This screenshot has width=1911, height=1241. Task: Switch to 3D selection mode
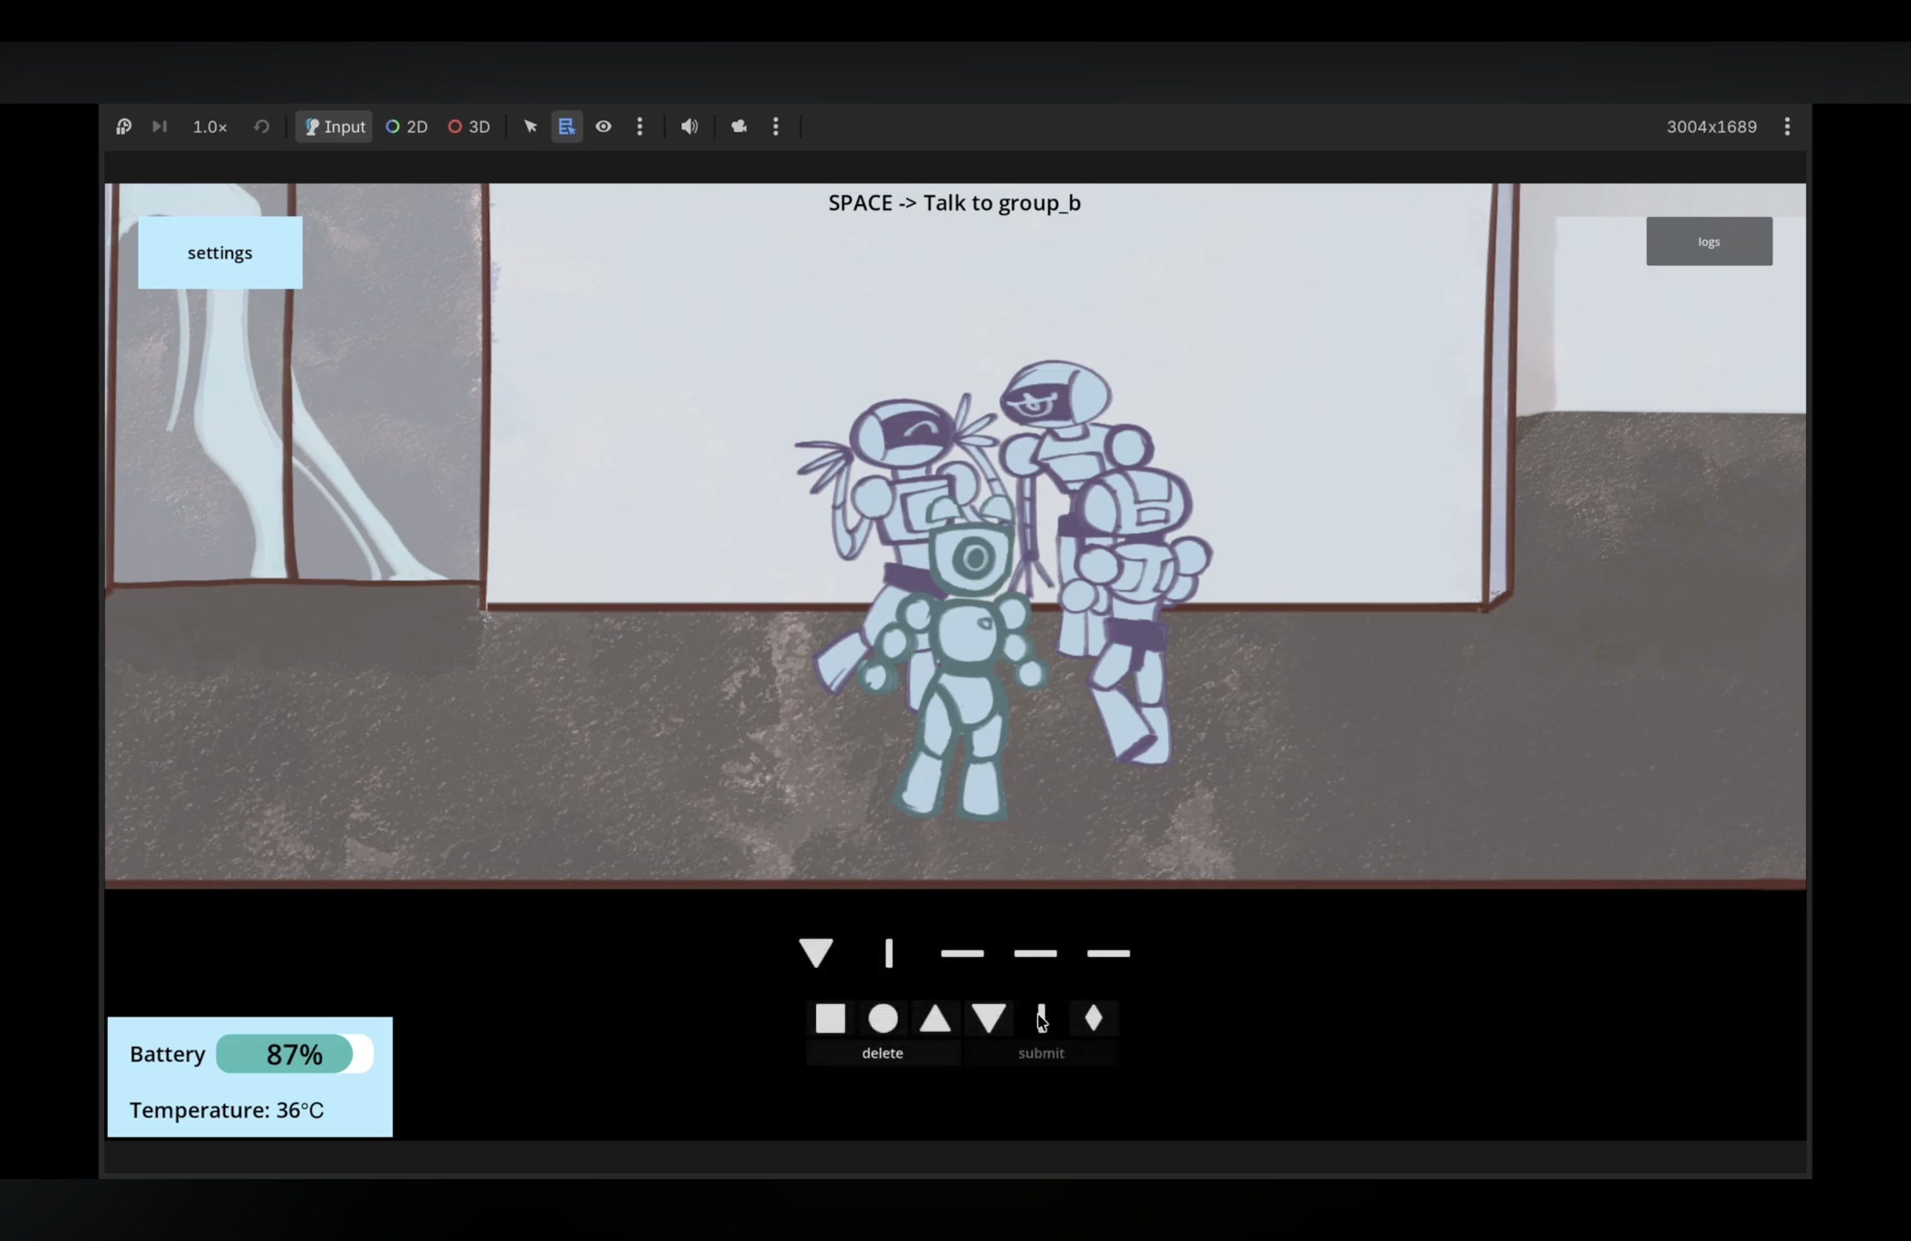[x=469, y=127]
